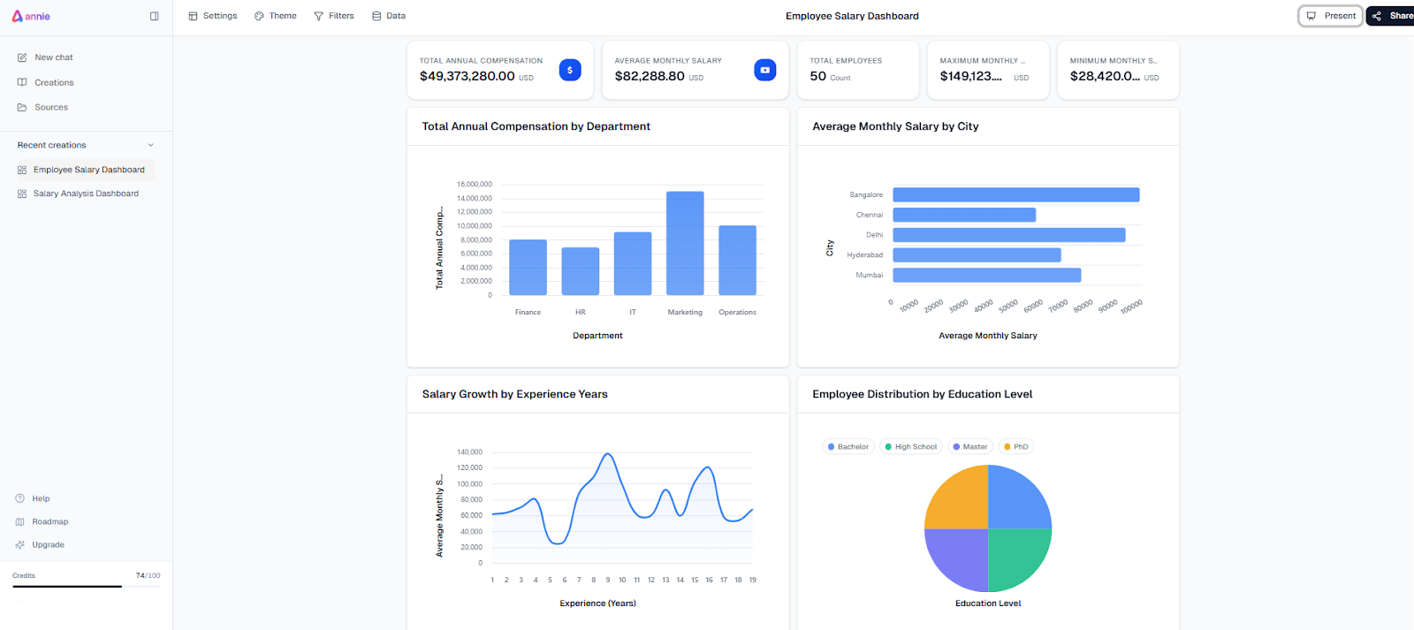Click the blue cash icon on average salary card
1414x630 pixels.
click(764, 70)
